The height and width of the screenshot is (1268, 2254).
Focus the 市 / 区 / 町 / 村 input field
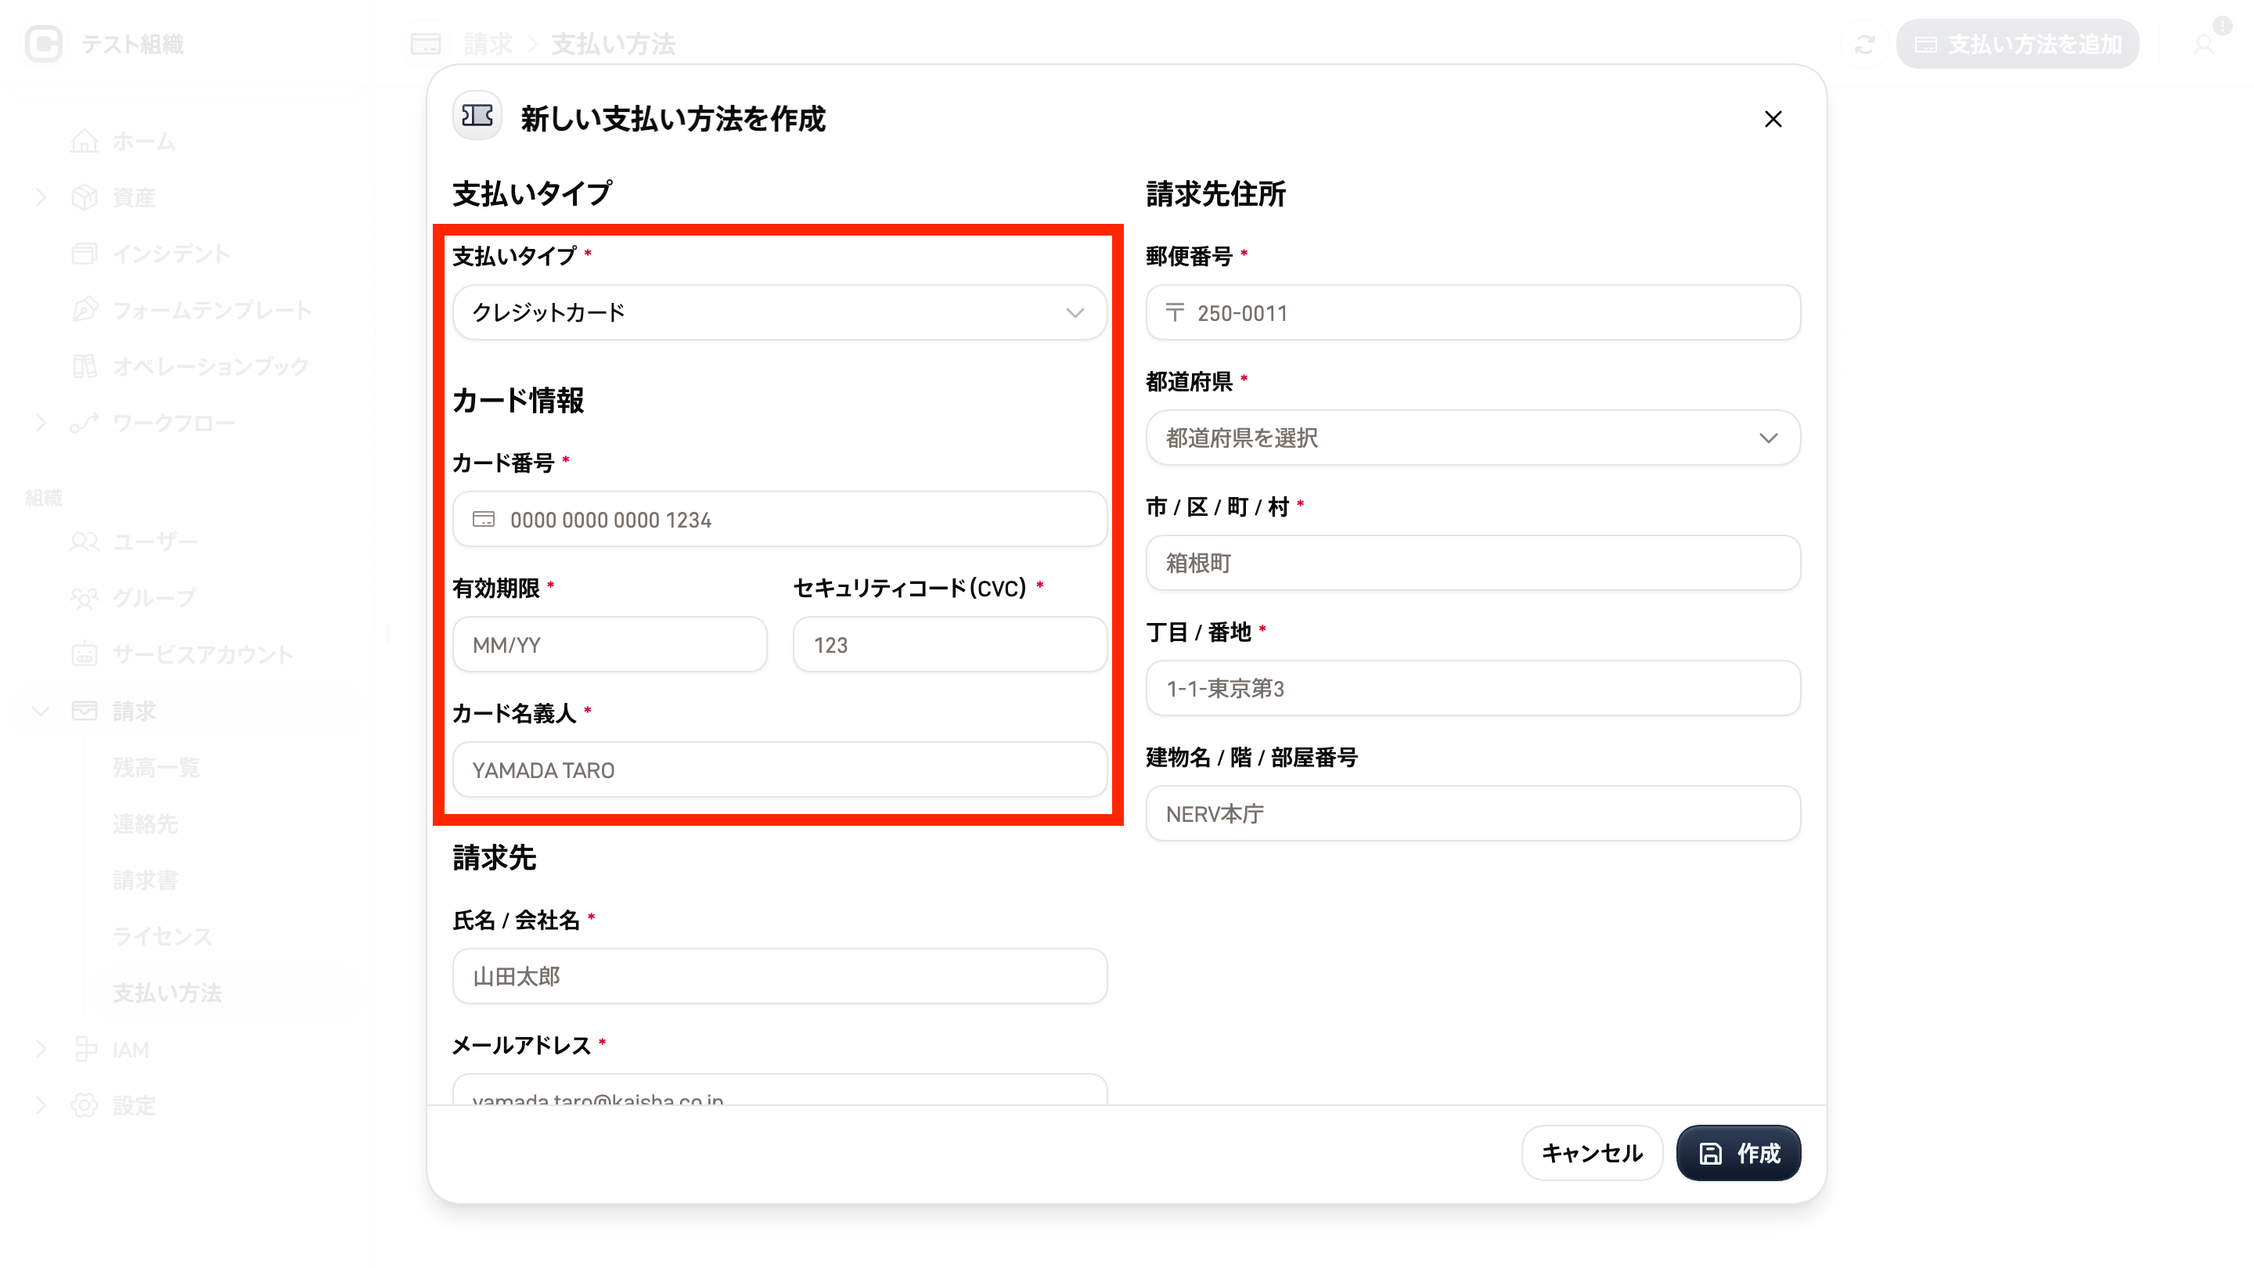[x=1473, y=563]
